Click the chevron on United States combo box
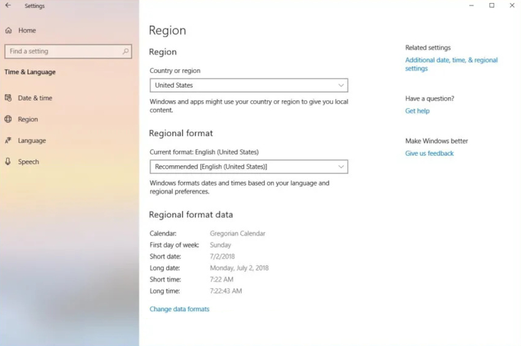This screenshot has height=346, width=521. (x=341, y=85)
